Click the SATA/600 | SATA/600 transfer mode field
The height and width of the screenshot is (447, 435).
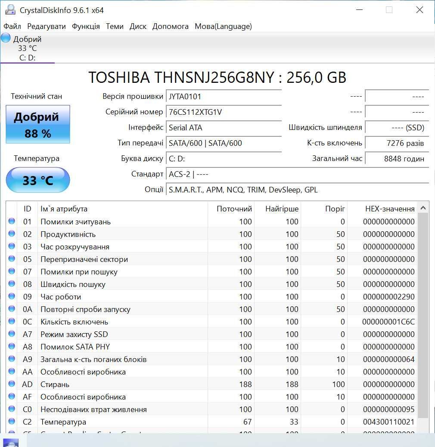click(224, 143)
